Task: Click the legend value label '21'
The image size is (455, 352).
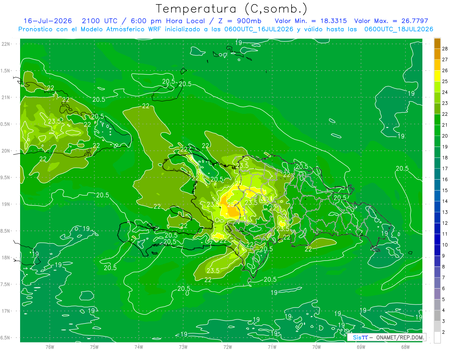Action: [445, 125]
